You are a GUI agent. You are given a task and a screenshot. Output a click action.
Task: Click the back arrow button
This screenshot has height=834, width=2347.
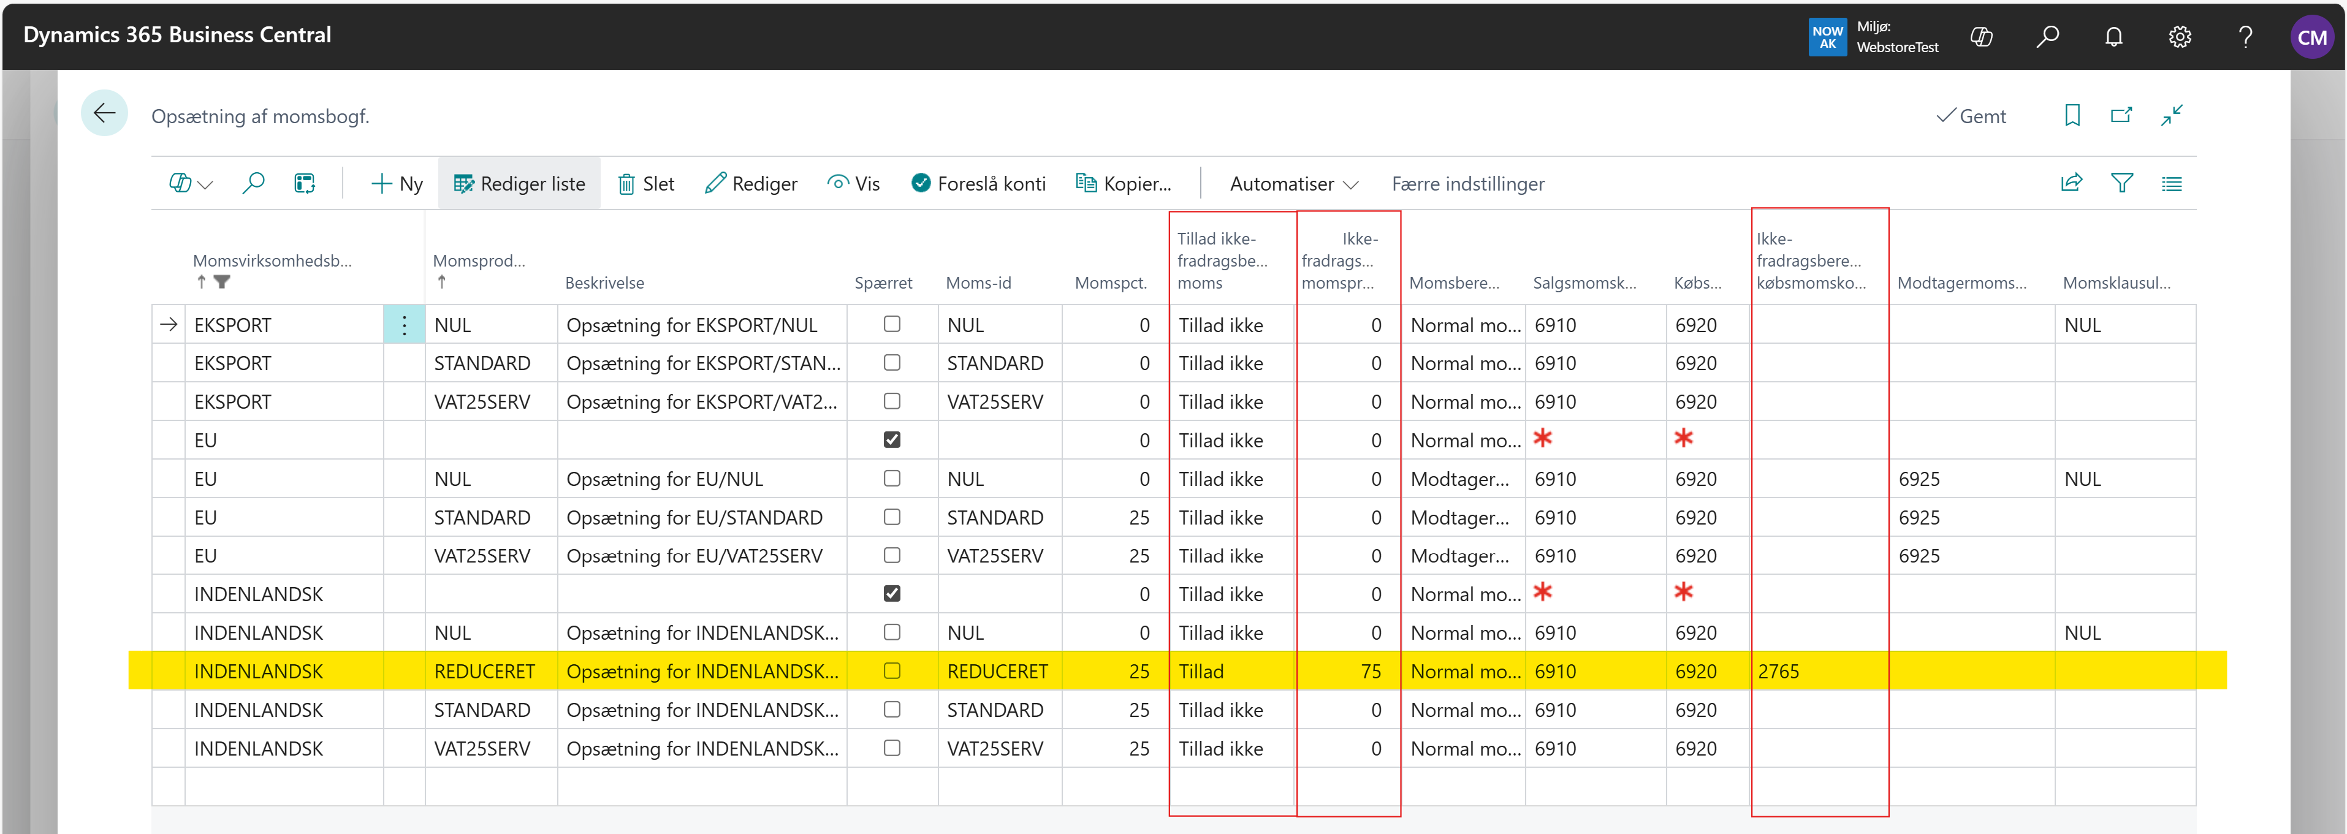(104, 114)
